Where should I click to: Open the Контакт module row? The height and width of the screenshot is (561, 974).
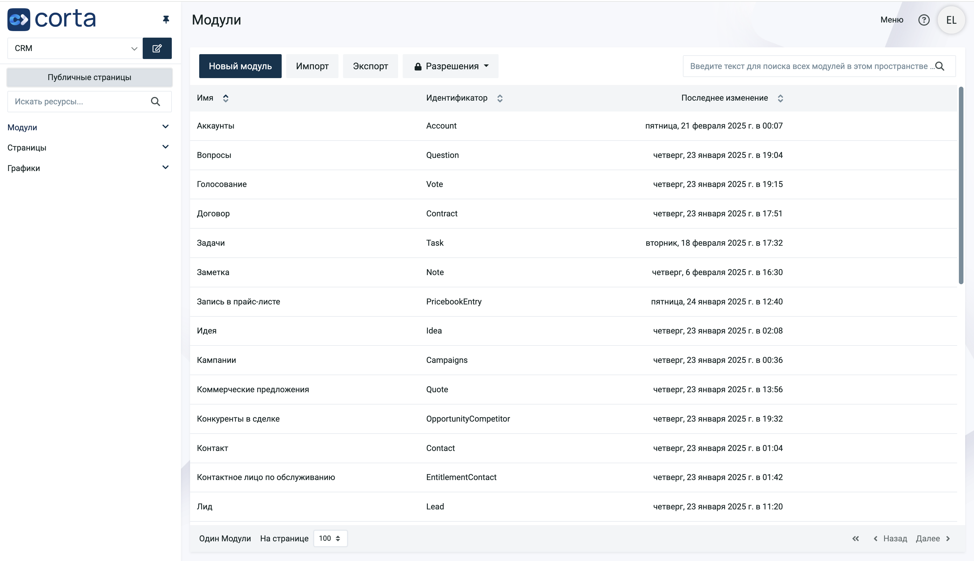tap(573, 448)
